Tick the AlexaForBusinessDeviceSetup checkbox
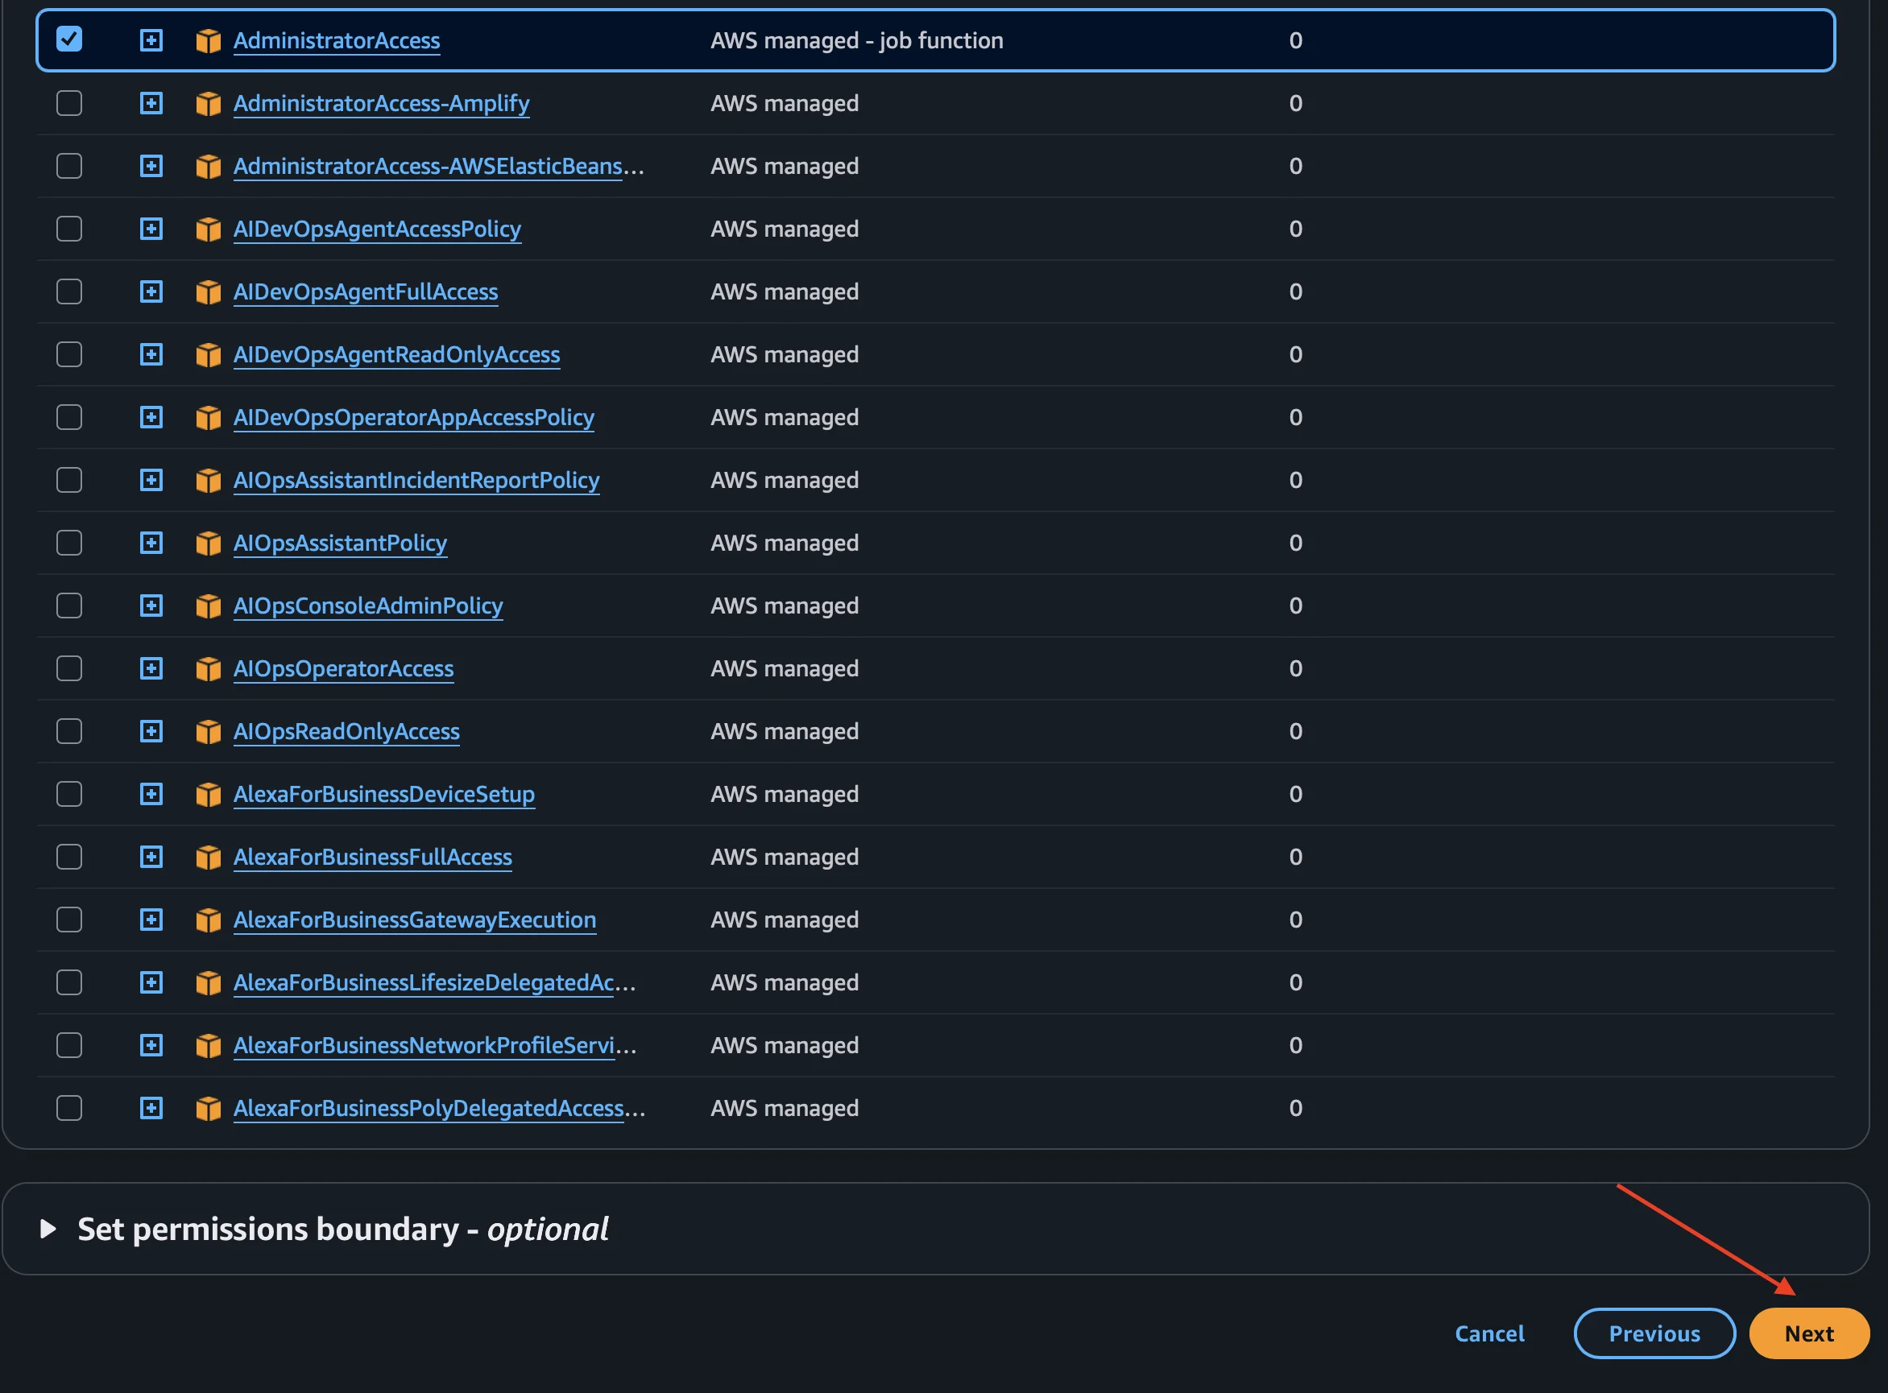Viewport: 1888px width, 1393px height. point(69,793)
